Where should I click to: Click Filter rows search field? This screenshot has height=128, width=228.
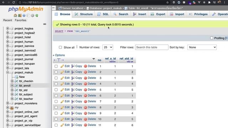click(152, 47)
